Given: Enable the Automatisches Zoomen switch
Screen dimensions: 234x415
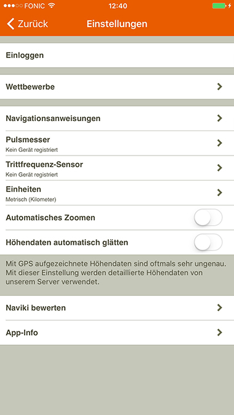Looking at the screenshot, I should click(208, 218).
